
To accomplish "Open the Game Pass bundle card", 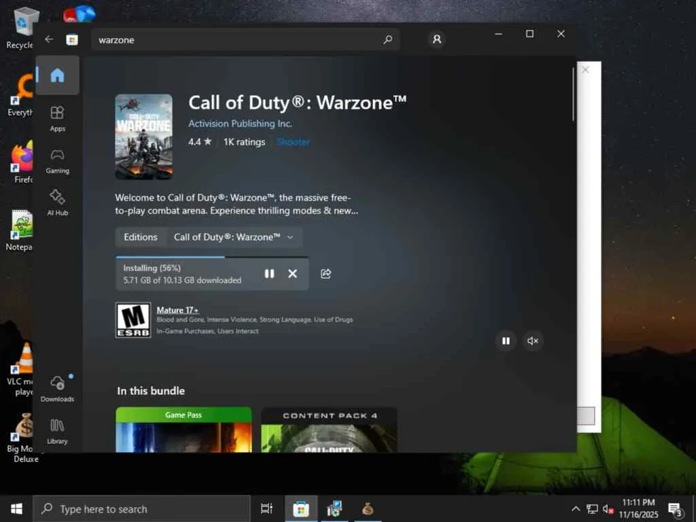I will click(x=184, y=430).
